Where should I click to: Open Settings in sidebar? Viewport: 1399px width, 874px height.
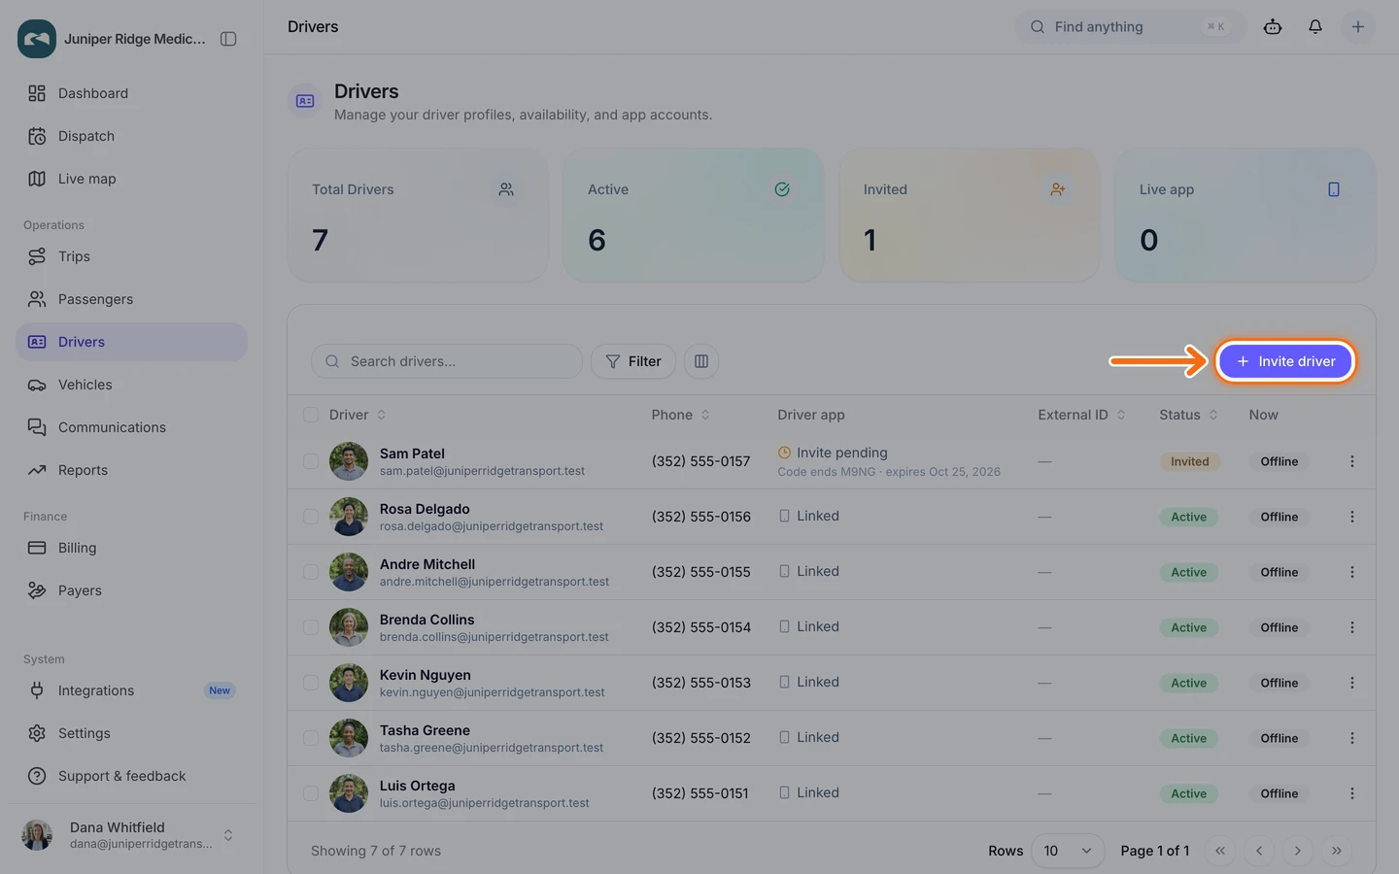tap(131, 733)
